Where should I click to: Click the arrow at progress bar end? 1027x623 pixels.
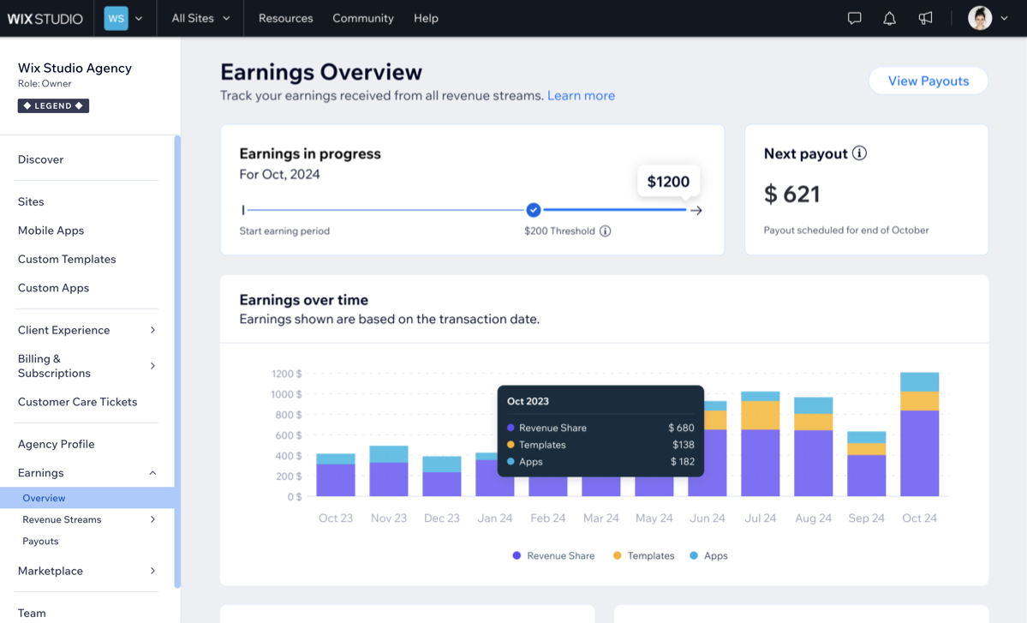click(x=696, y=210)
